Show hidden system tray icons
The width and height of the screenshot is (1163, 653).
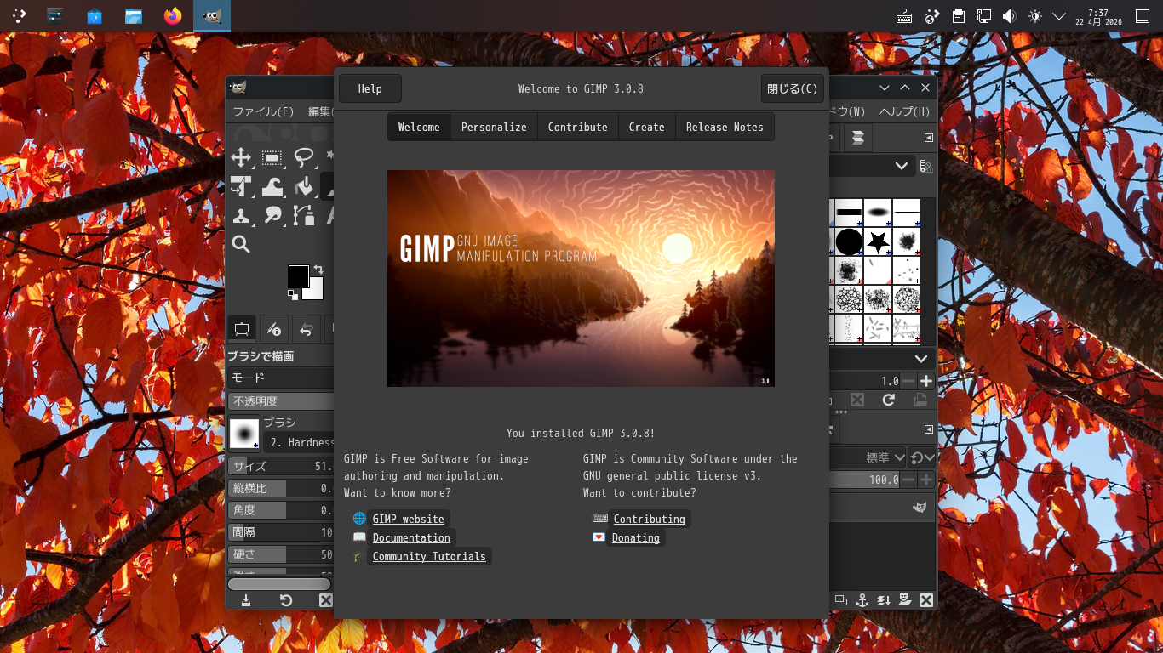[x=1059, y=16]
